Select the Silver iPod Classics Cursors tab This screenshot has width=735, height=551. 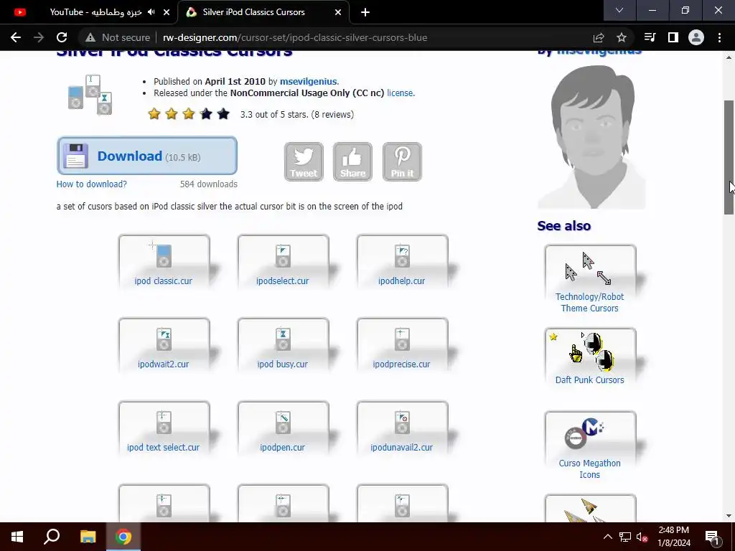pyautogui.click(x=263, y=12)
